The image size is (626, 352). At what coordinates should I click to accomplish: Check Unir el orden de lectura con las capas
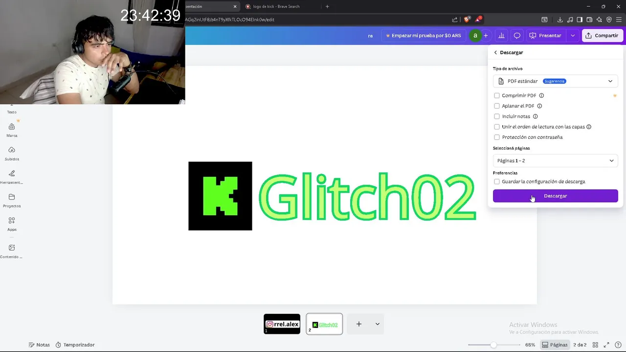(497, 127)
